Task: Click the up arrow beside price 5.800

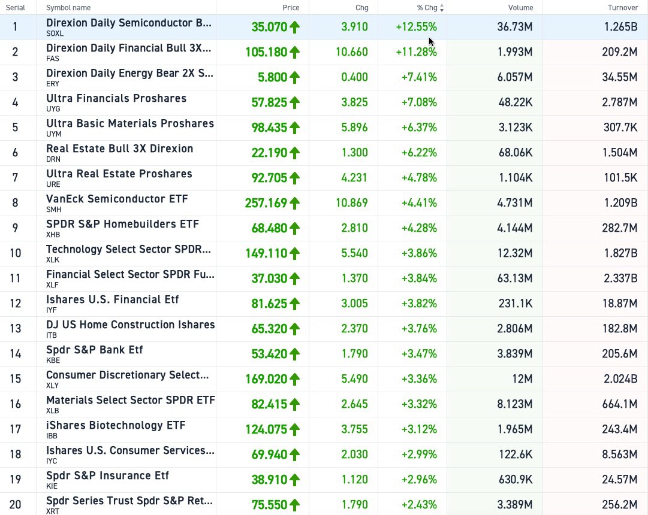Action: pyautogui.click(x=294, y=78)
